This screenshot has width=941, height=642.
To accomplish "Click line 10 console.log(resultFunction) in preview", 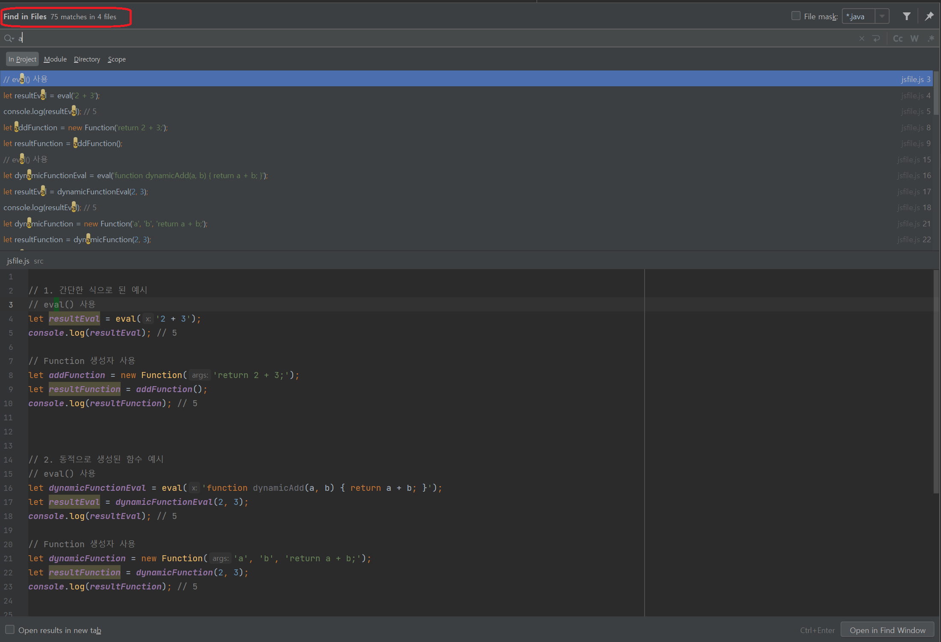I will 113,403.
